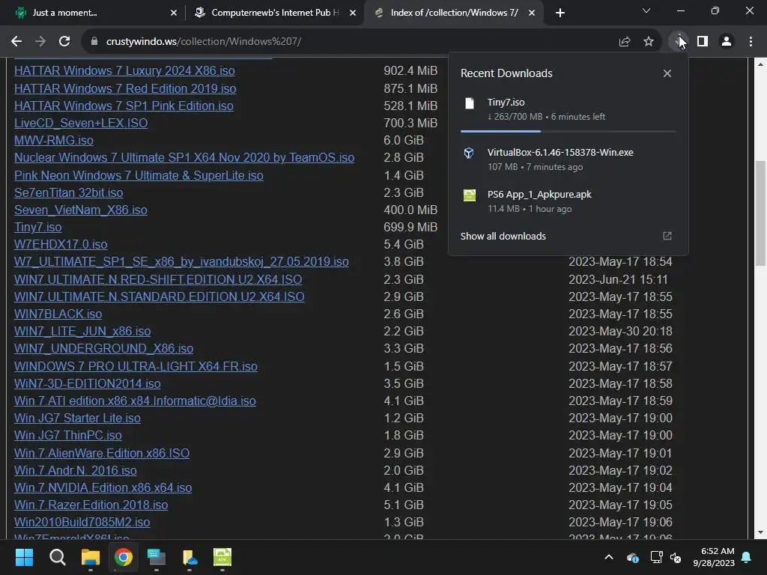Click Pink Neon Windows 7 Ultimate & SuperLite.iso

point(139,175)
